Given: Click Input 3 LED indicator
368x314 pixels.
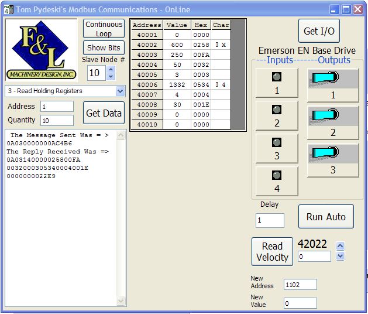Looking at the screenshot, I should (277, 142).
